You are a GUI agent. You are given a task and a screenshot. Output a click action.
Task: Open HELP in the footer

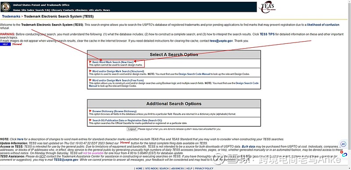click(x=189, y=168)
